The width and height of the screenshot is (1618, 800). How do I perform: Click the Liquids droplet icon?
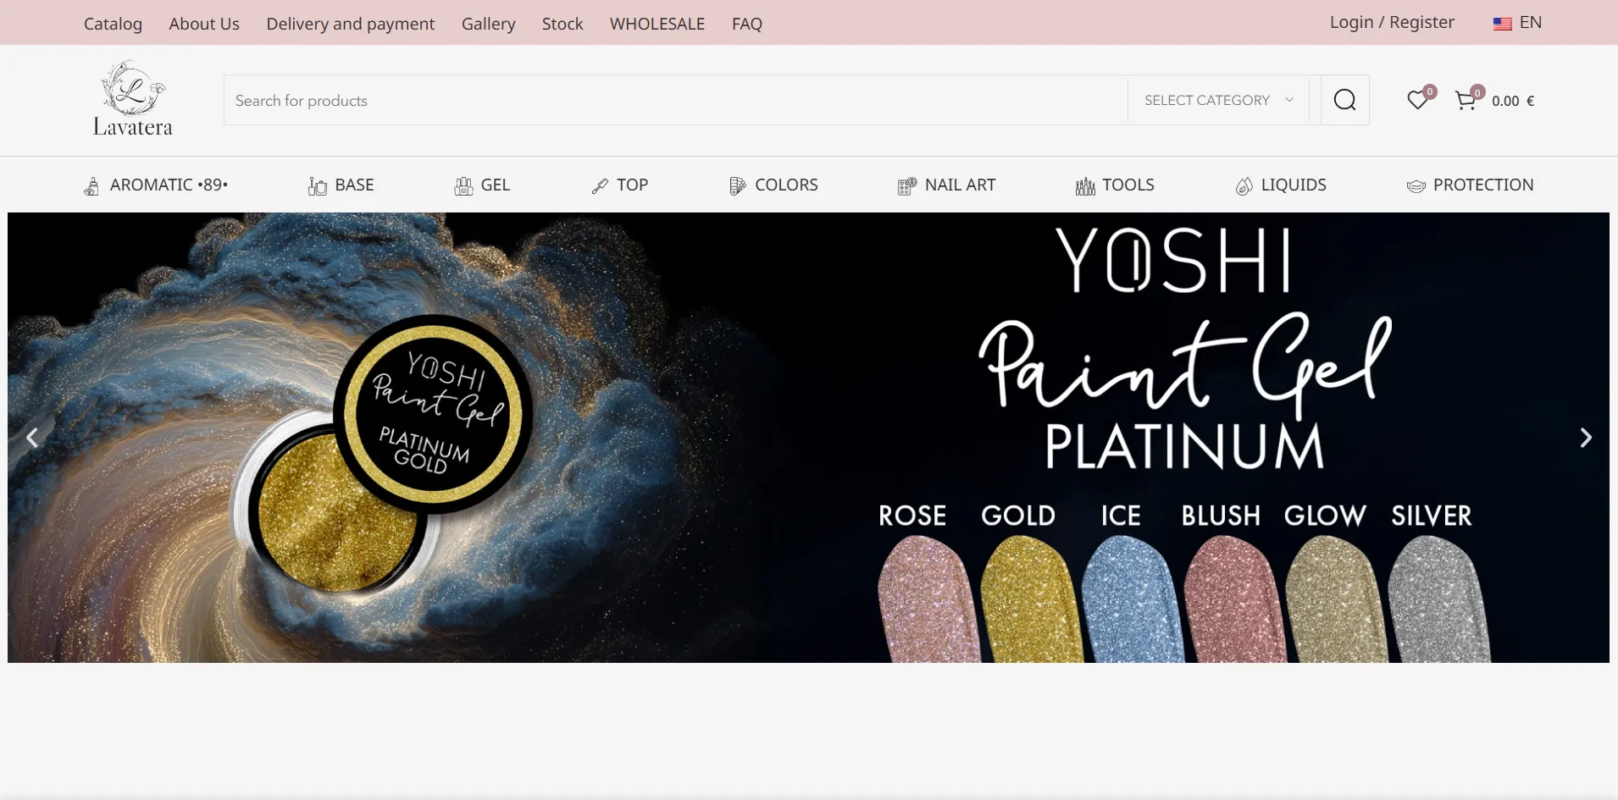pyautogui.click(x=1244, y=185)
